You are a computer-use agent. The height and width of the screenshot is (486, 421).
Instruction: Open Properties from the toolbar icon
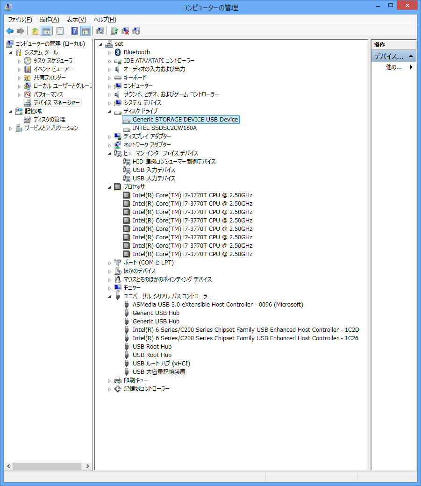tap(60, 31)
